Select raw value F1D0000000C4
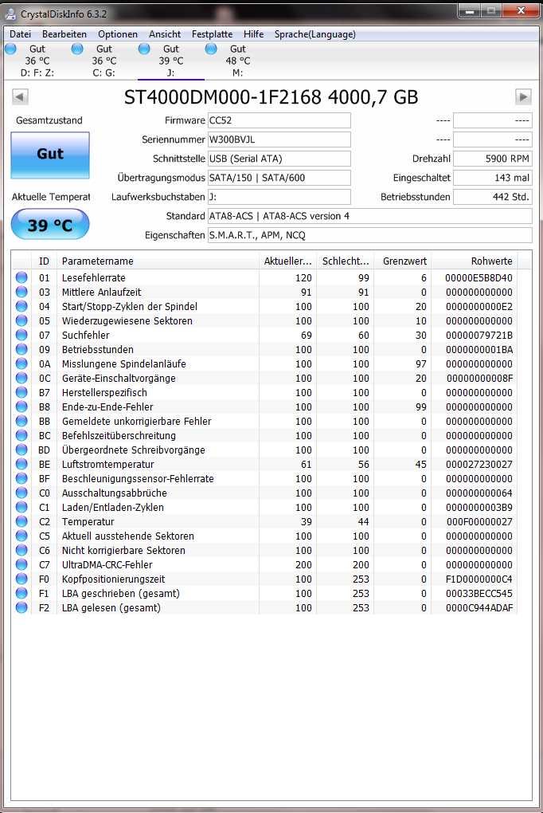Image resolution: width=543 pixels, height=813 pixels. tap(479, 579)
